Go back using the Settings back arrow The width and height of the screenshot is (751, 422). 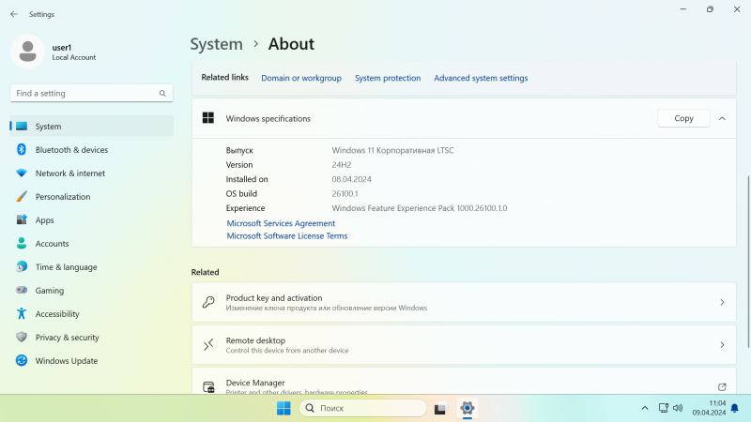point(13,14)
